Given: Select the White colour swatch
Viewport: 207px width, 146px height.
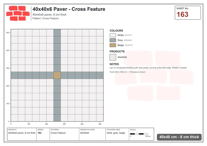Looking at the screenshot, I should click(x=113, y=35).
